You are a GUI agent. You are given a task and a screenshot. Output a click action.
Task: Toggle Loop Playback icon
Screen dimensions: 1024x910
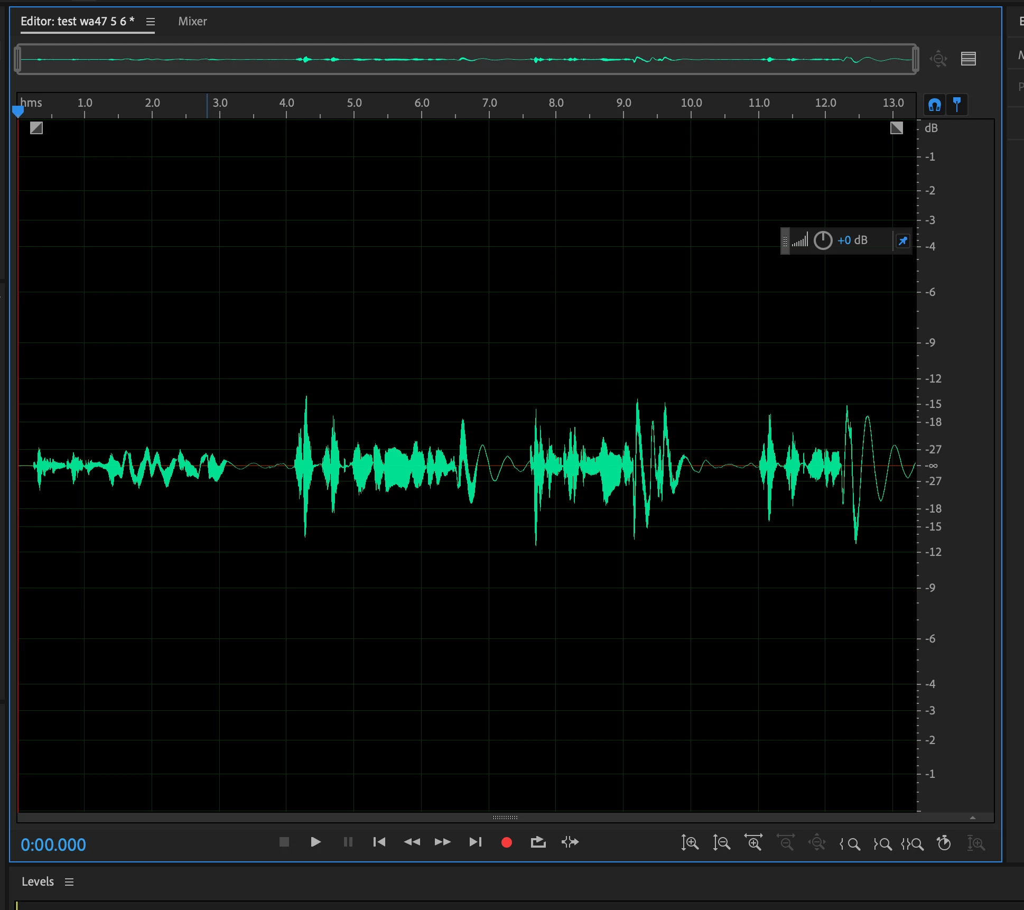click(538, 842)
